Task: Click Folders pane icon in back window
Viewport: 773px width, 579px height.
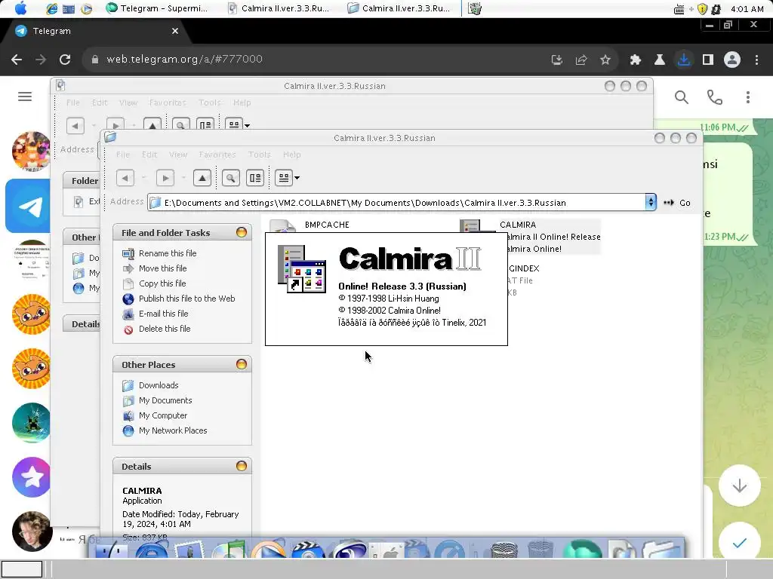Action: click(205, 125)
